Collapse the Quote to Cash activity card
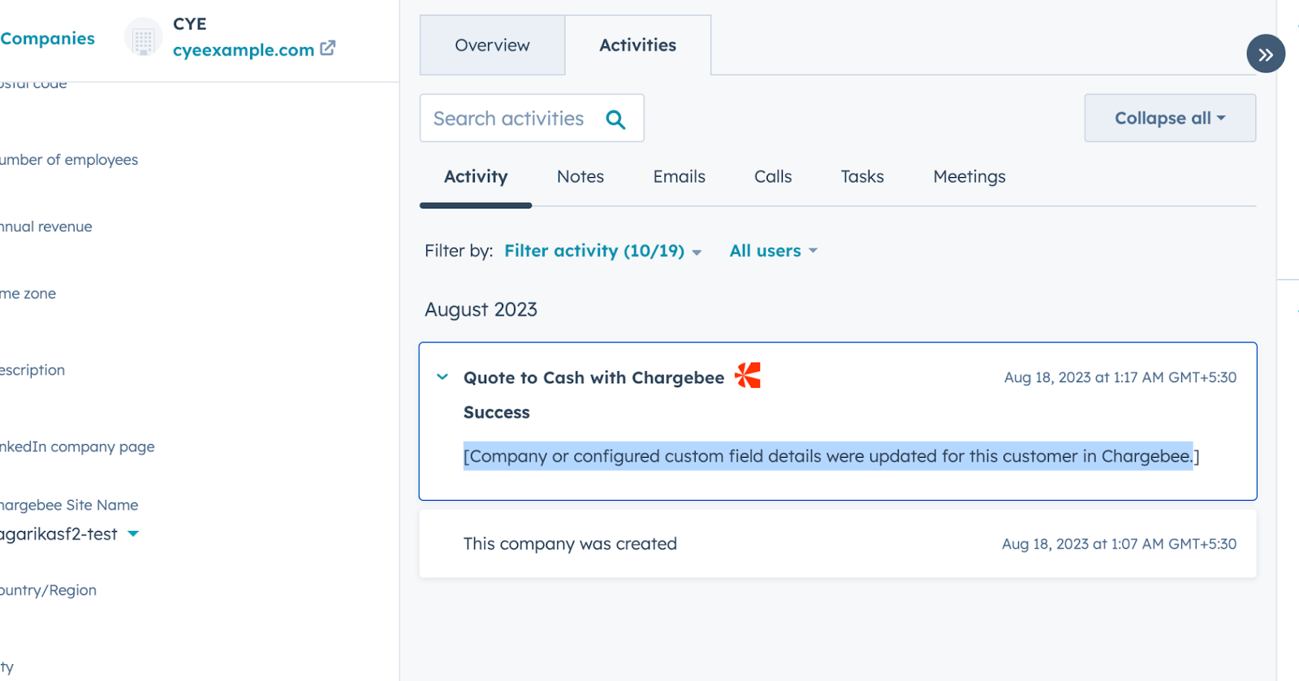 (x=442, y=377)
